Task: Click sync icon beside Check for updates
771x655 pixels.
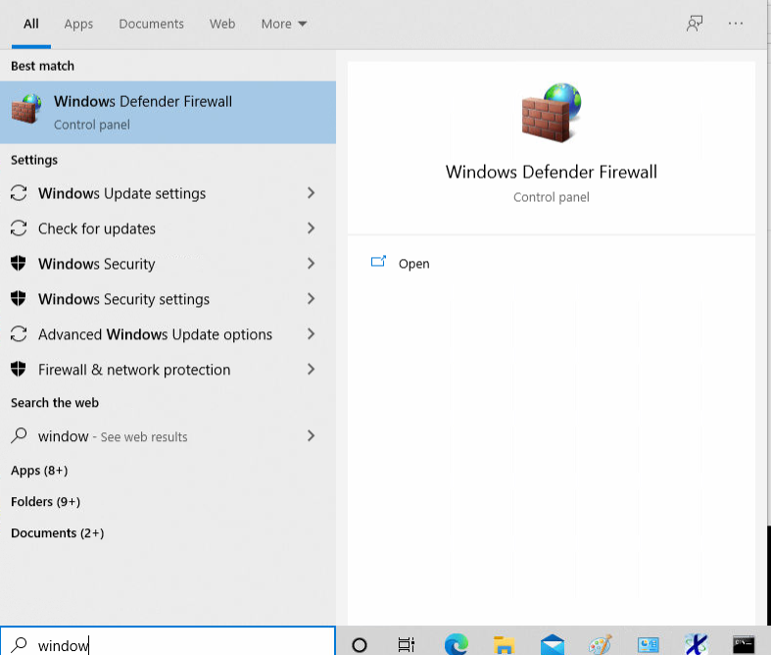Action: coord(19,228)
